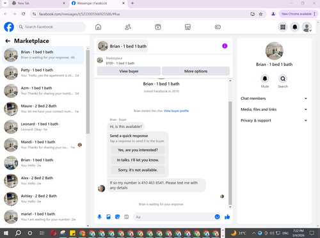Open the View buyer profile link

(176, 111)
